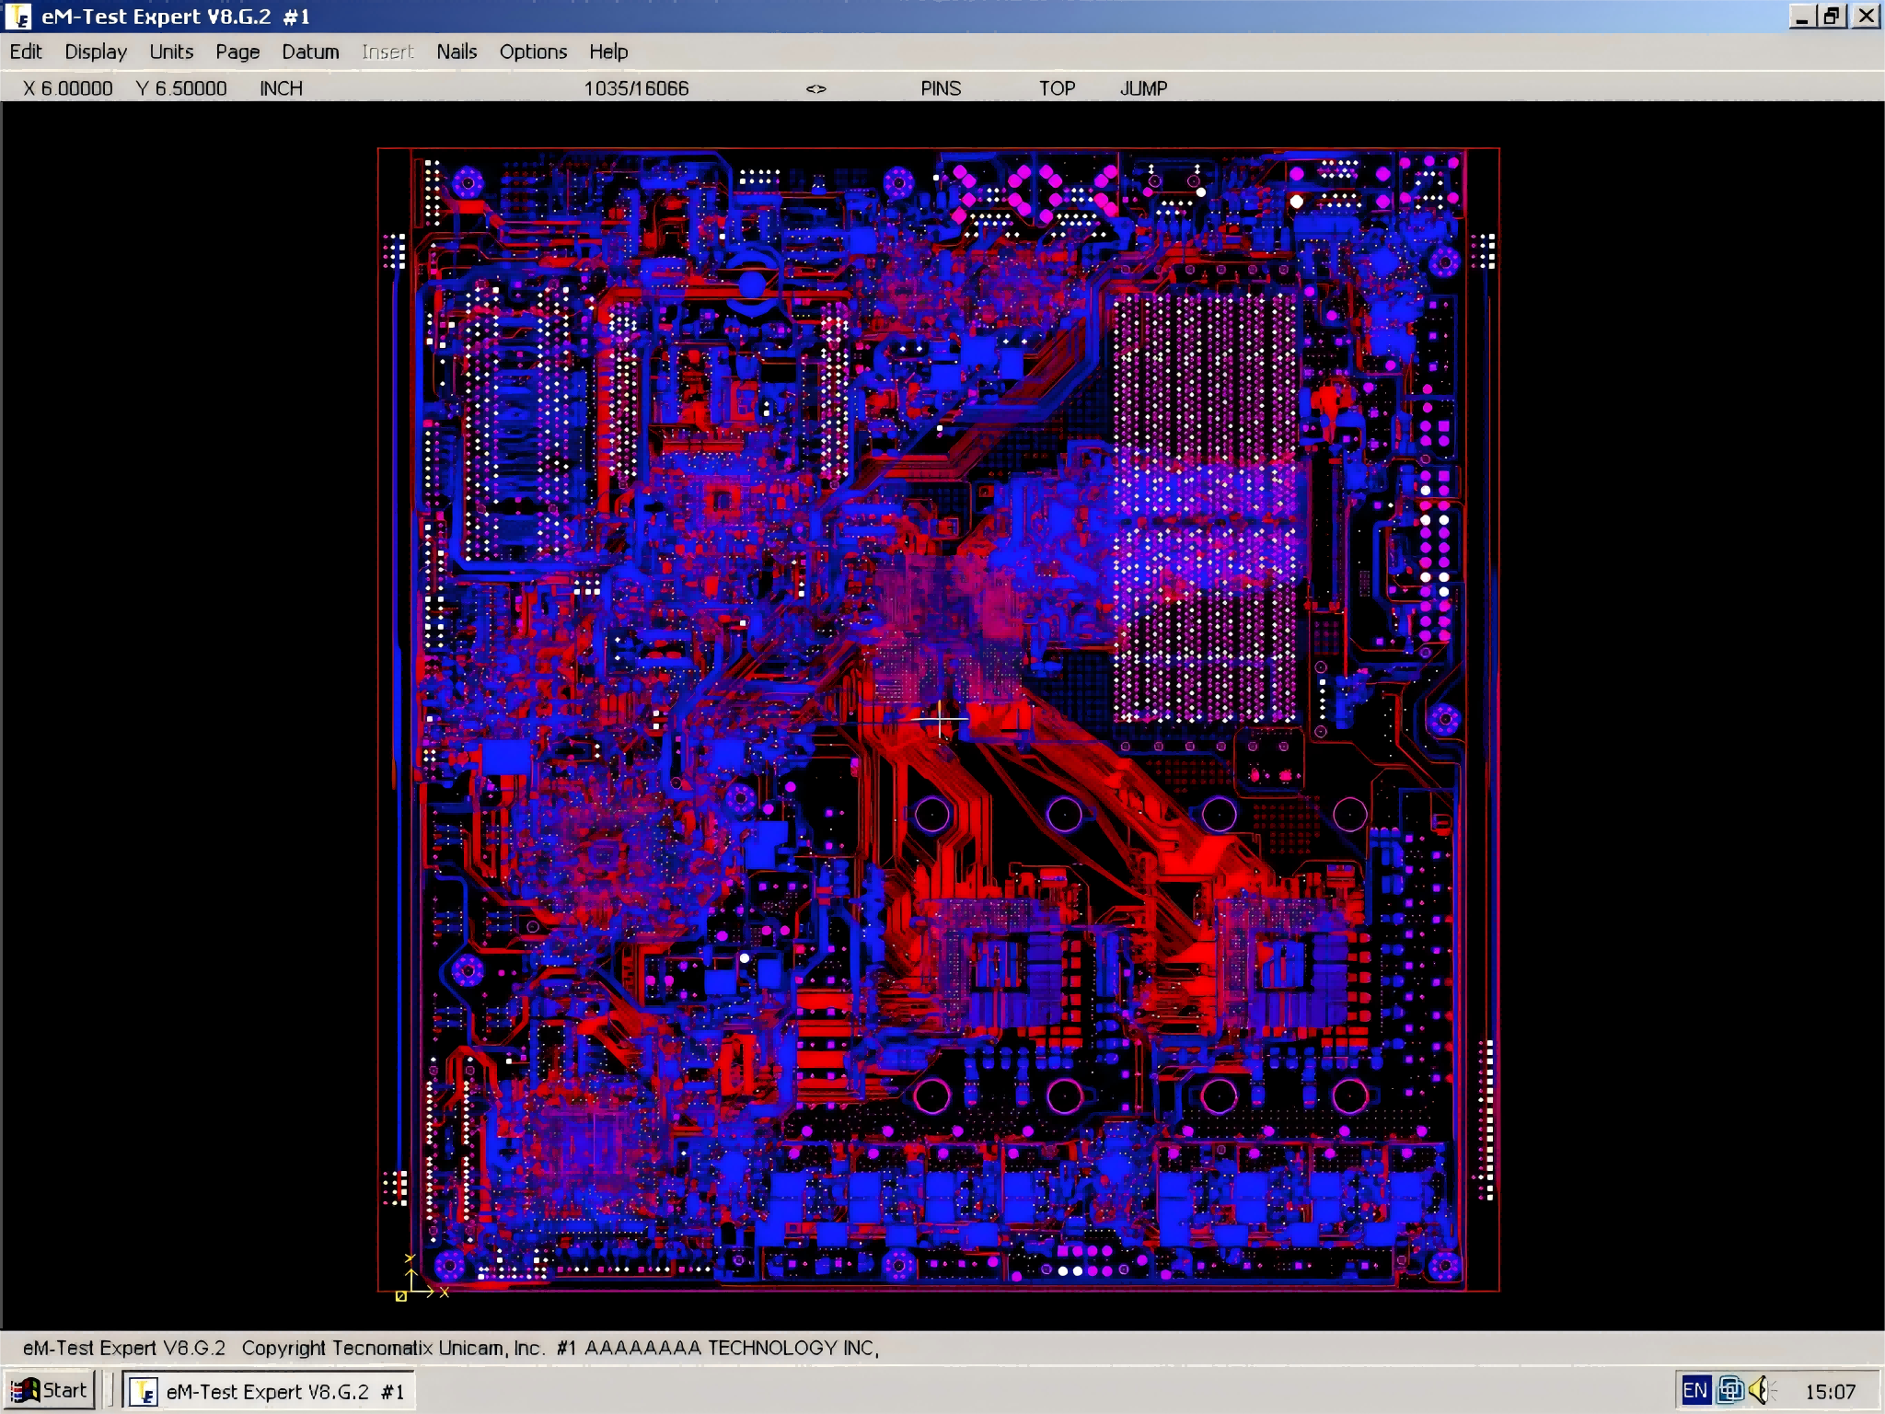
Task: Open the Edit menu
Action: (26, 52)
